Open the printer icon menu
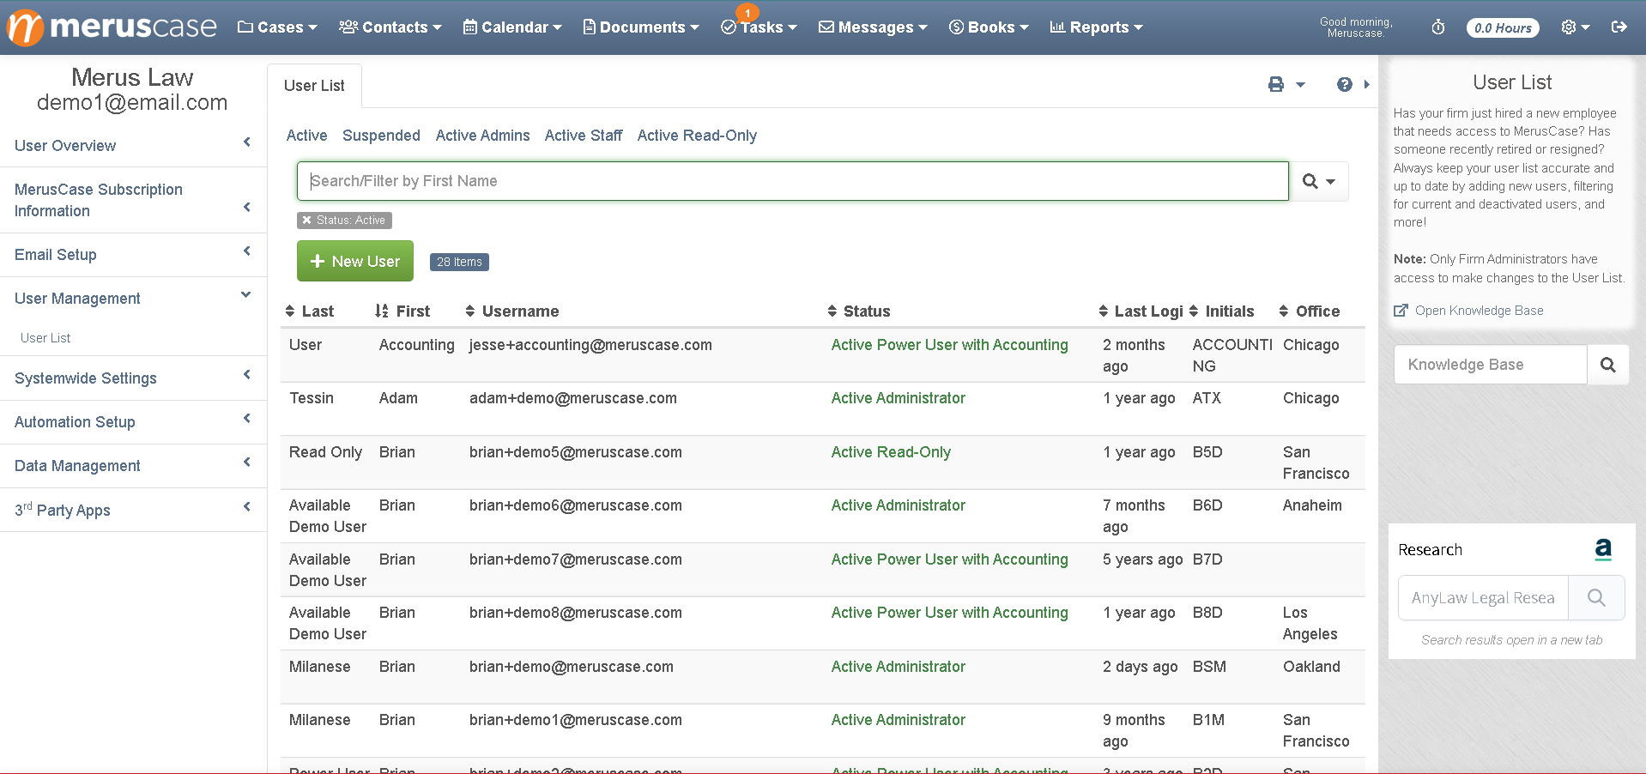This screenshot has height=774, width=1646. coord(1286,84)
